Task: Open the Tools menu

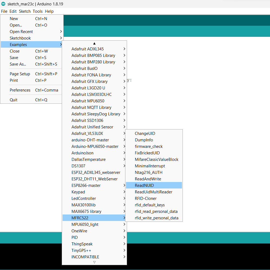Action: 37,11
